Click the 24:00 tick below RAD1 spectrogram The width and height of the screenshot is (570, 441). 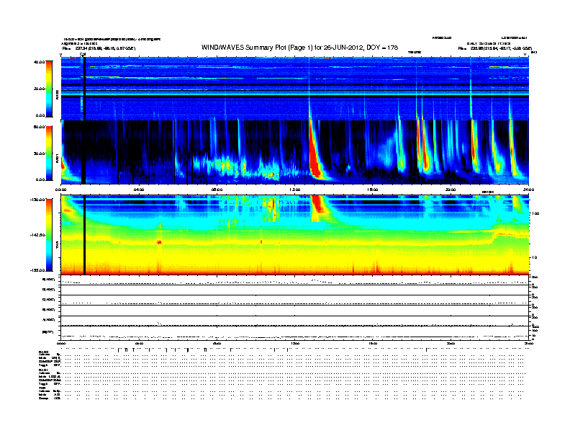pos(528,190)
